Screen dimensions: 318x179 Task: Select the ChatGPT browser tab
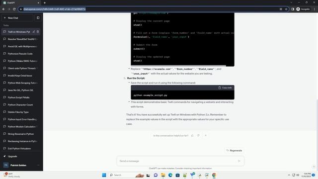[21, 3]
